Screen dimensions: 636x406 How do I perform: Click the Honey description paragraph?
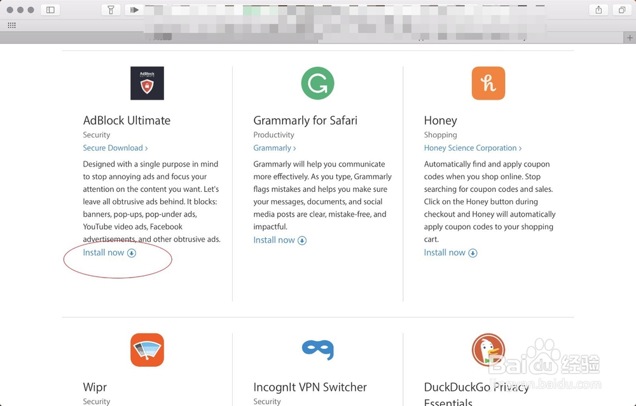tap(490, 201)
